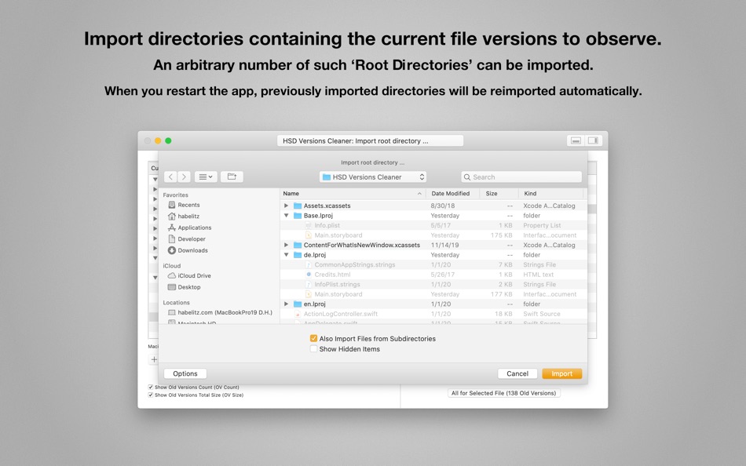746x466 pixels.
Task: Click the green zoom window button
Action: click(168, 140)
